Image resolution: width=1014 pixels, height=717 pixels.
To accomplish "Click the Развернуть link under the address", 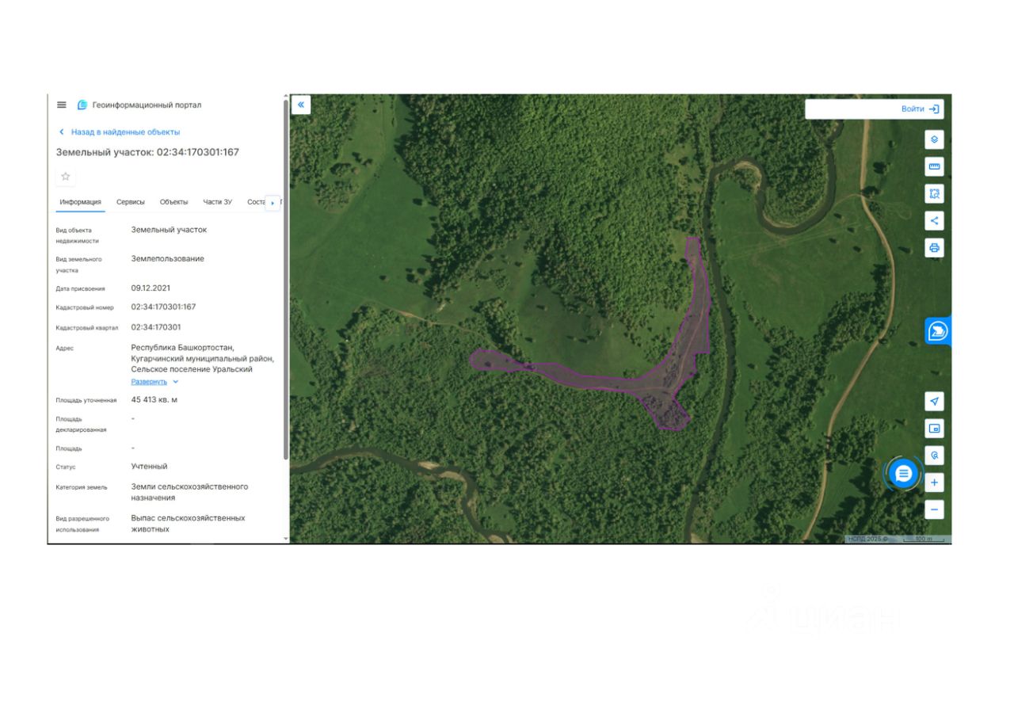I will click(149, 382).
